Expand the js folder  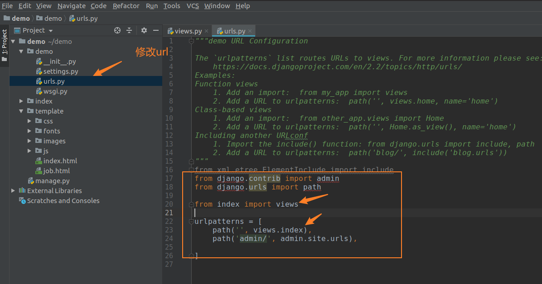tap(29, 151)
